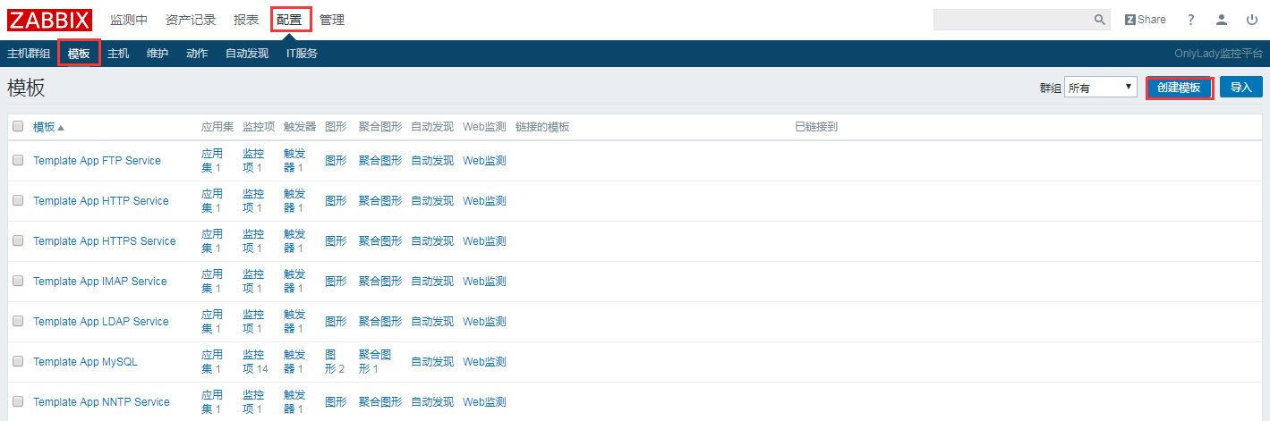The image size is (1270, 421).
Task: Open Web监测 for MySQL
Action: (484, 362)
